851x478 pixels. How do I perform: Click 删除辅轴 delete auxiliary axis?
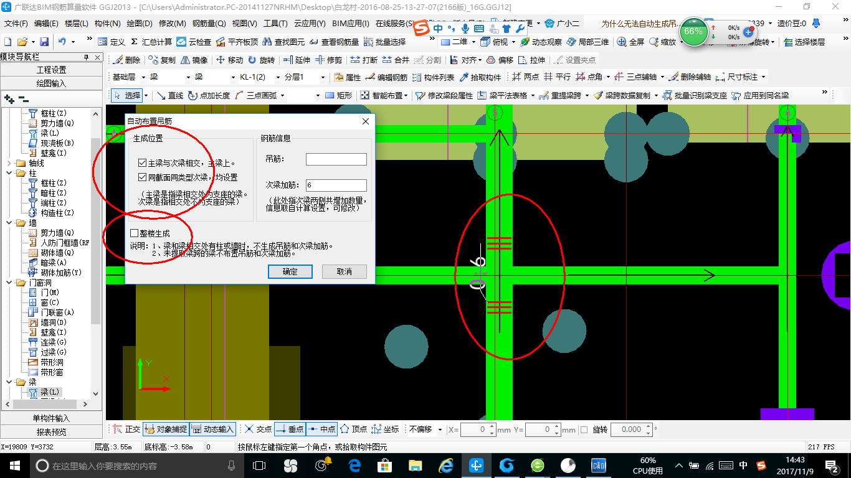point(690,77)
